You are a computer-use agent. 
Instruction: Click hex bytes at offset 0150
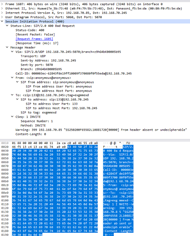[x=55, y=219]
